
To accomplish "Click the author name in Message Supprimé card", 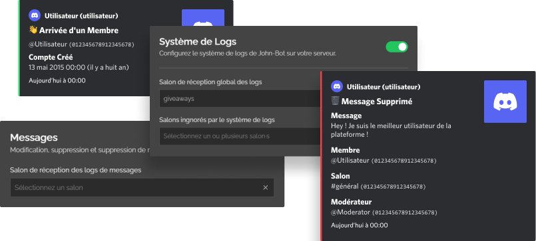I will 384,87.
